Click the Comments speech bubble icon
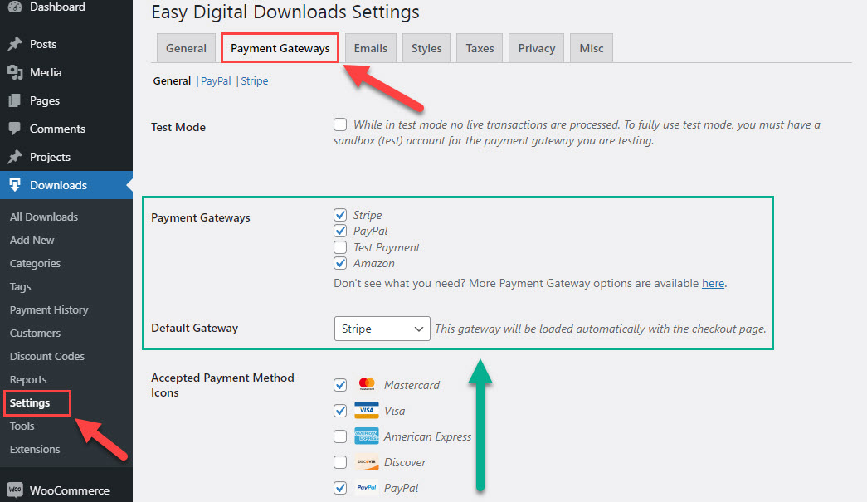Image resolution: width=867 pixels, height=502 pixels. tap(15, 129)
